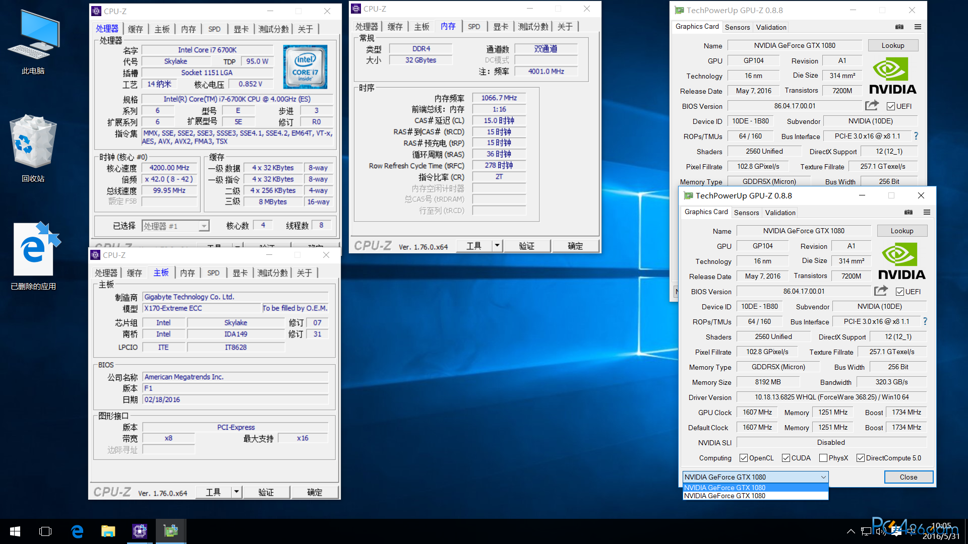Open the hamburger menu in back GPU-Z window
The width and height of the screenshot is (968, 544).
click(918, 27)
